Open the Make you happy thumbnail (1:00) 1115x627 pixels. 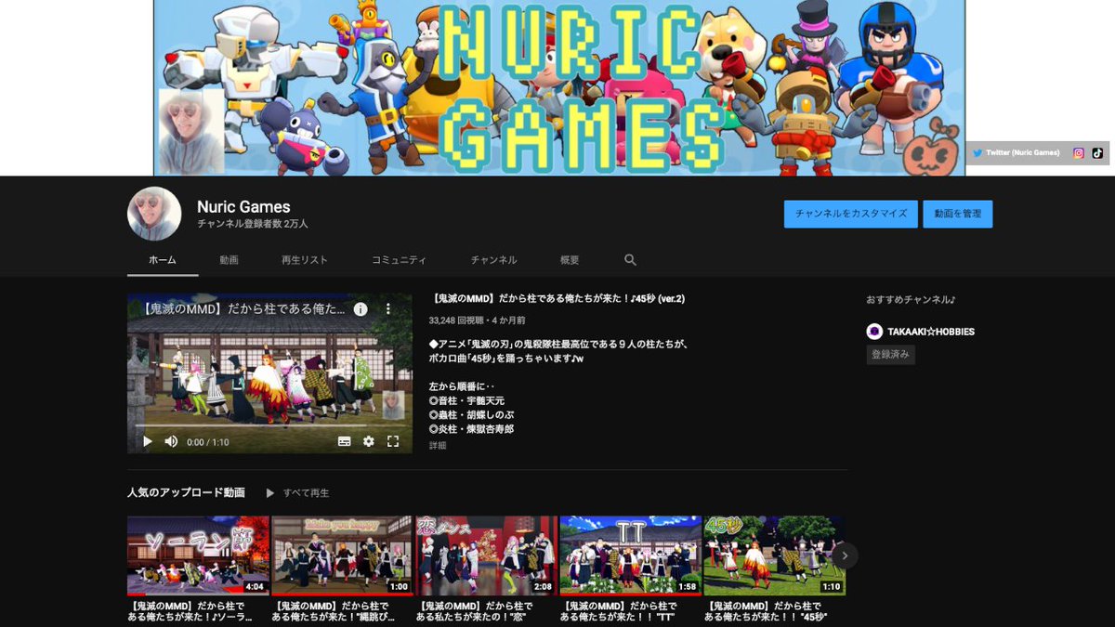pyautogui.click(x=342, y=555)
